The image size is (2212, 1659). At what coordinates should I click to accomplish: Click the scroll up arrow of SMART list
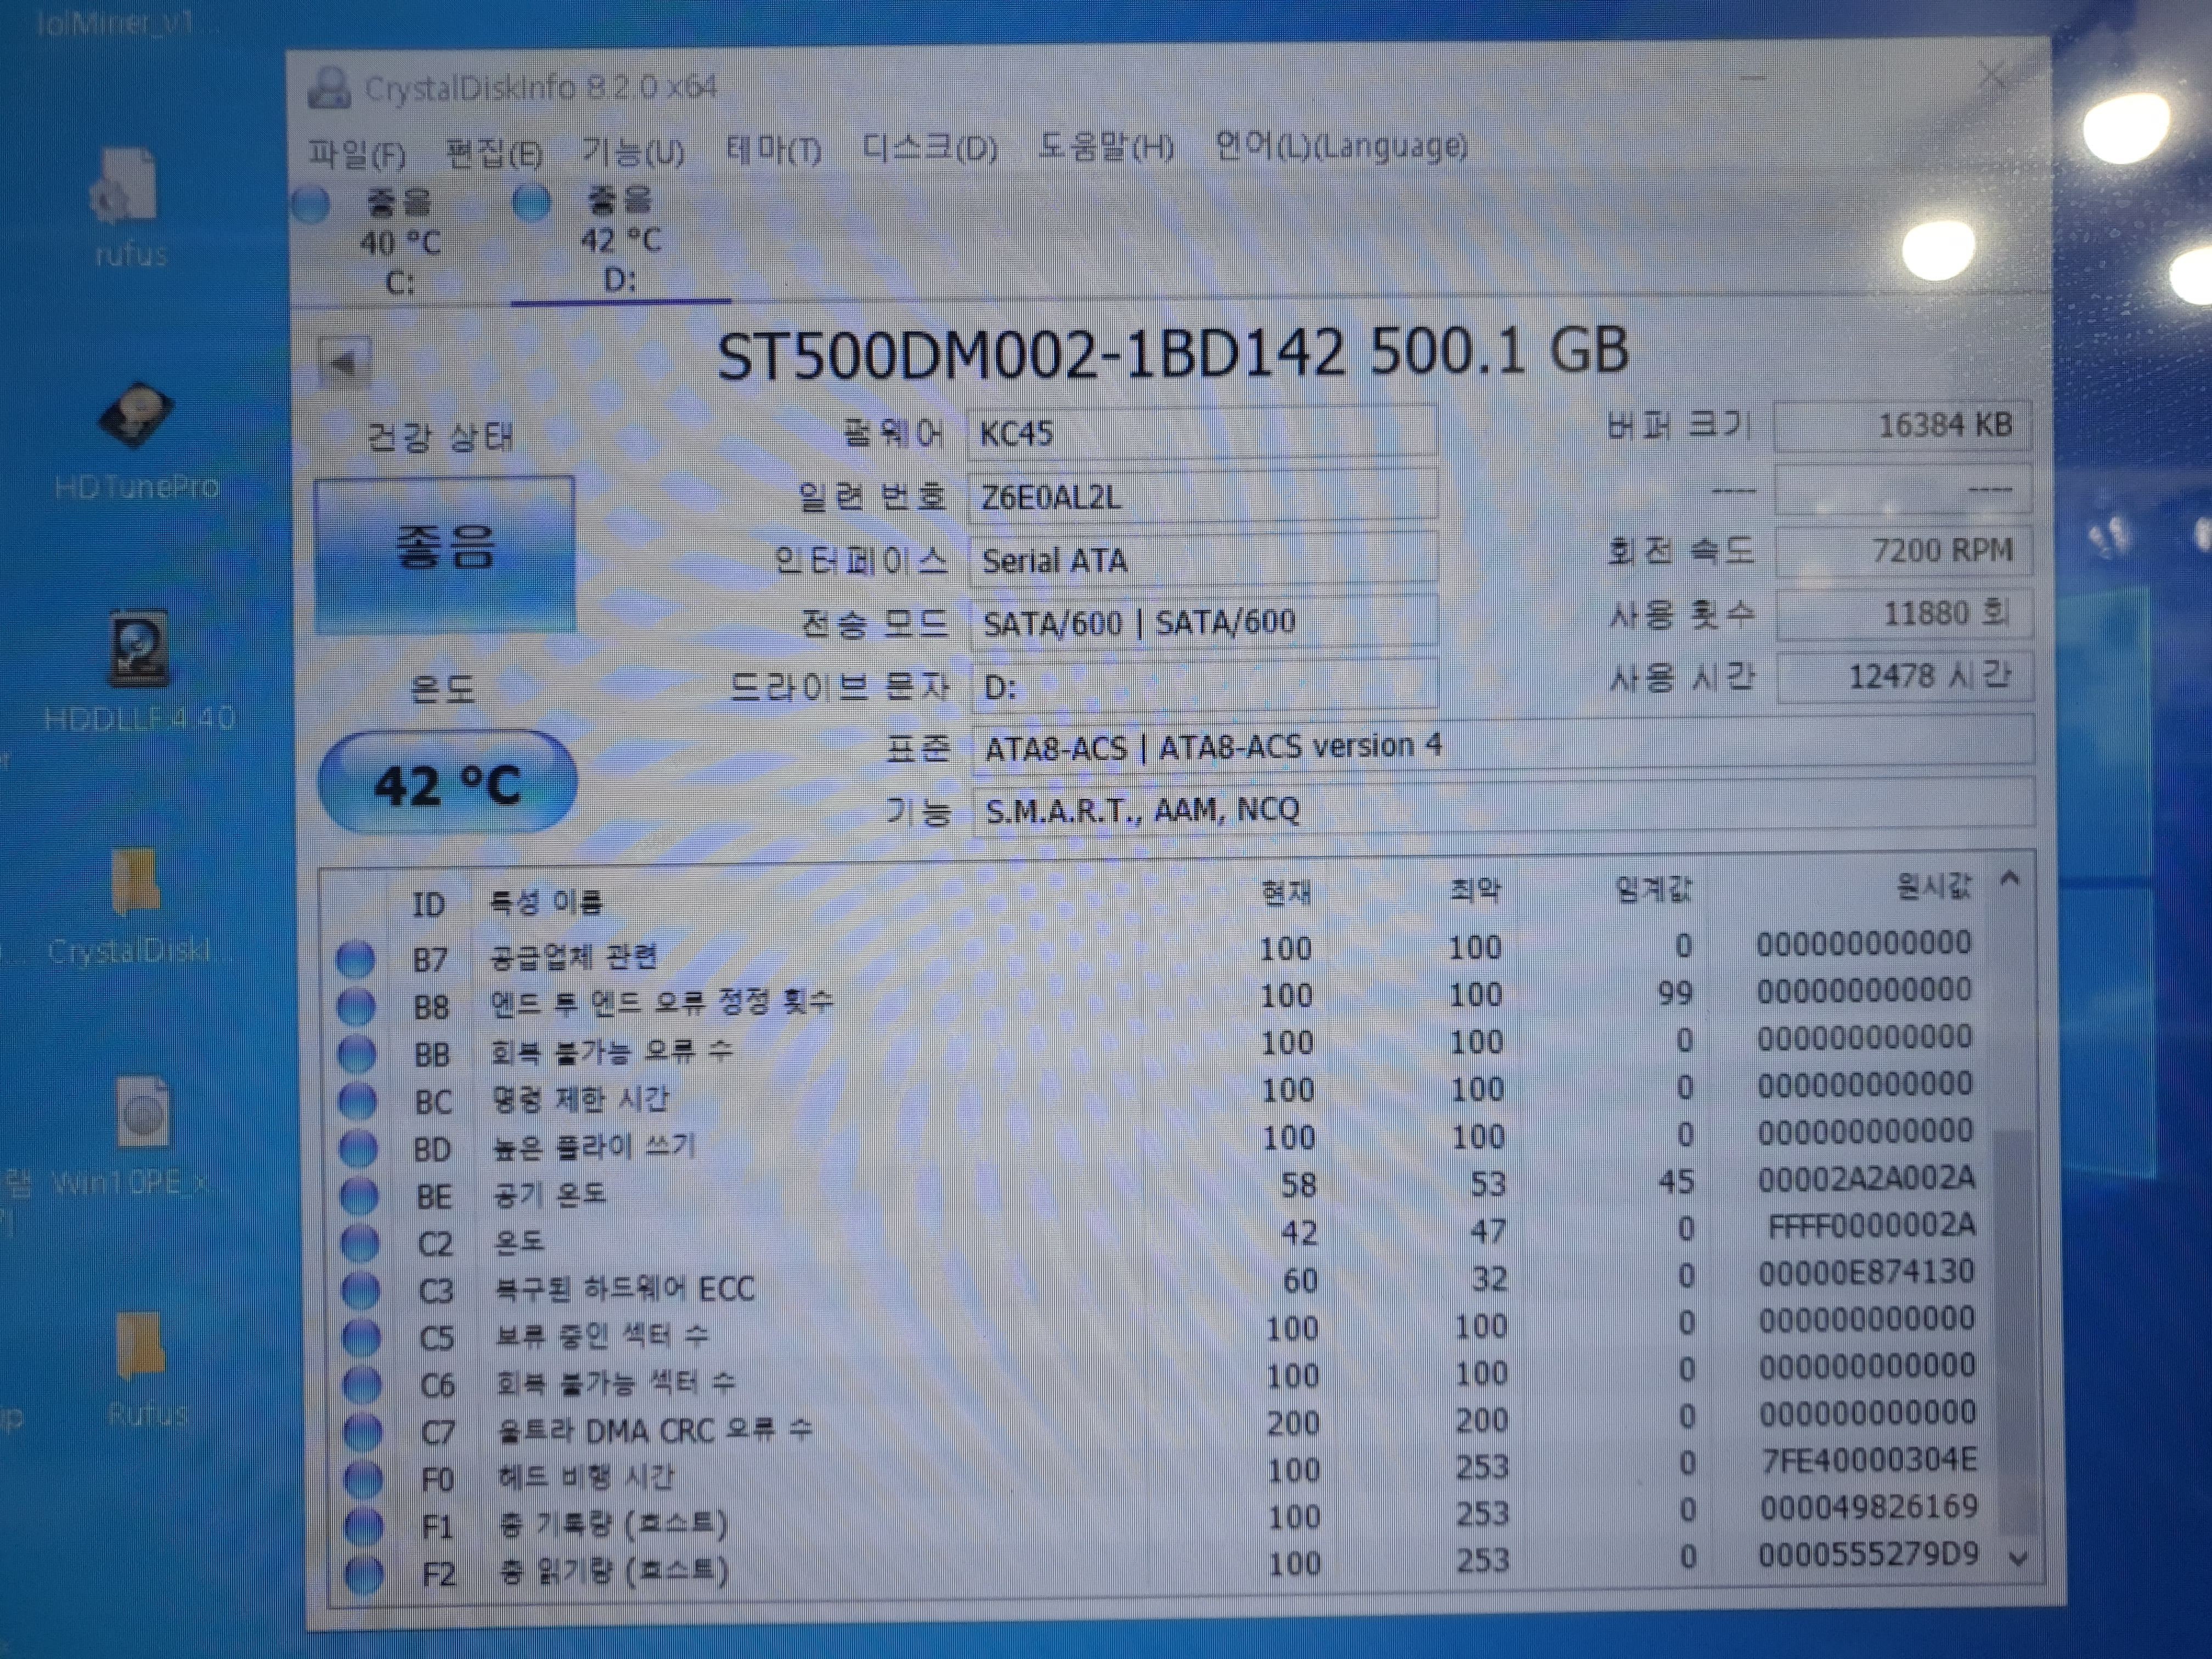click(2010, 880)
